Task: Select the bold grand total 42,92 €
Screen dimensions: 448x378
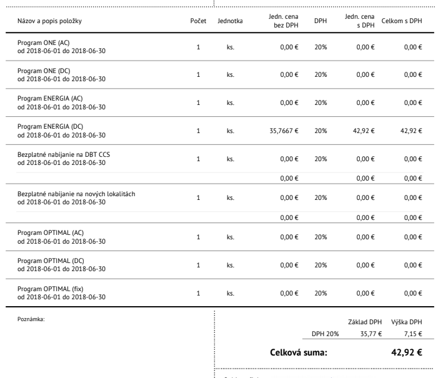Action: [407, 352]
